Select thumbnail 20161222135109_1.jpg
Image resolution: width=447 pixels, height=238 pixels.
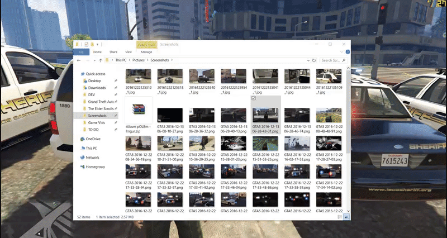pyautogui.click(x=329, y=77)
